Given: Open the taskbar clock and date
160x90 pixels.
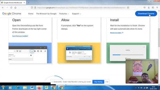Looking at the screenshot, I should 153,88.
